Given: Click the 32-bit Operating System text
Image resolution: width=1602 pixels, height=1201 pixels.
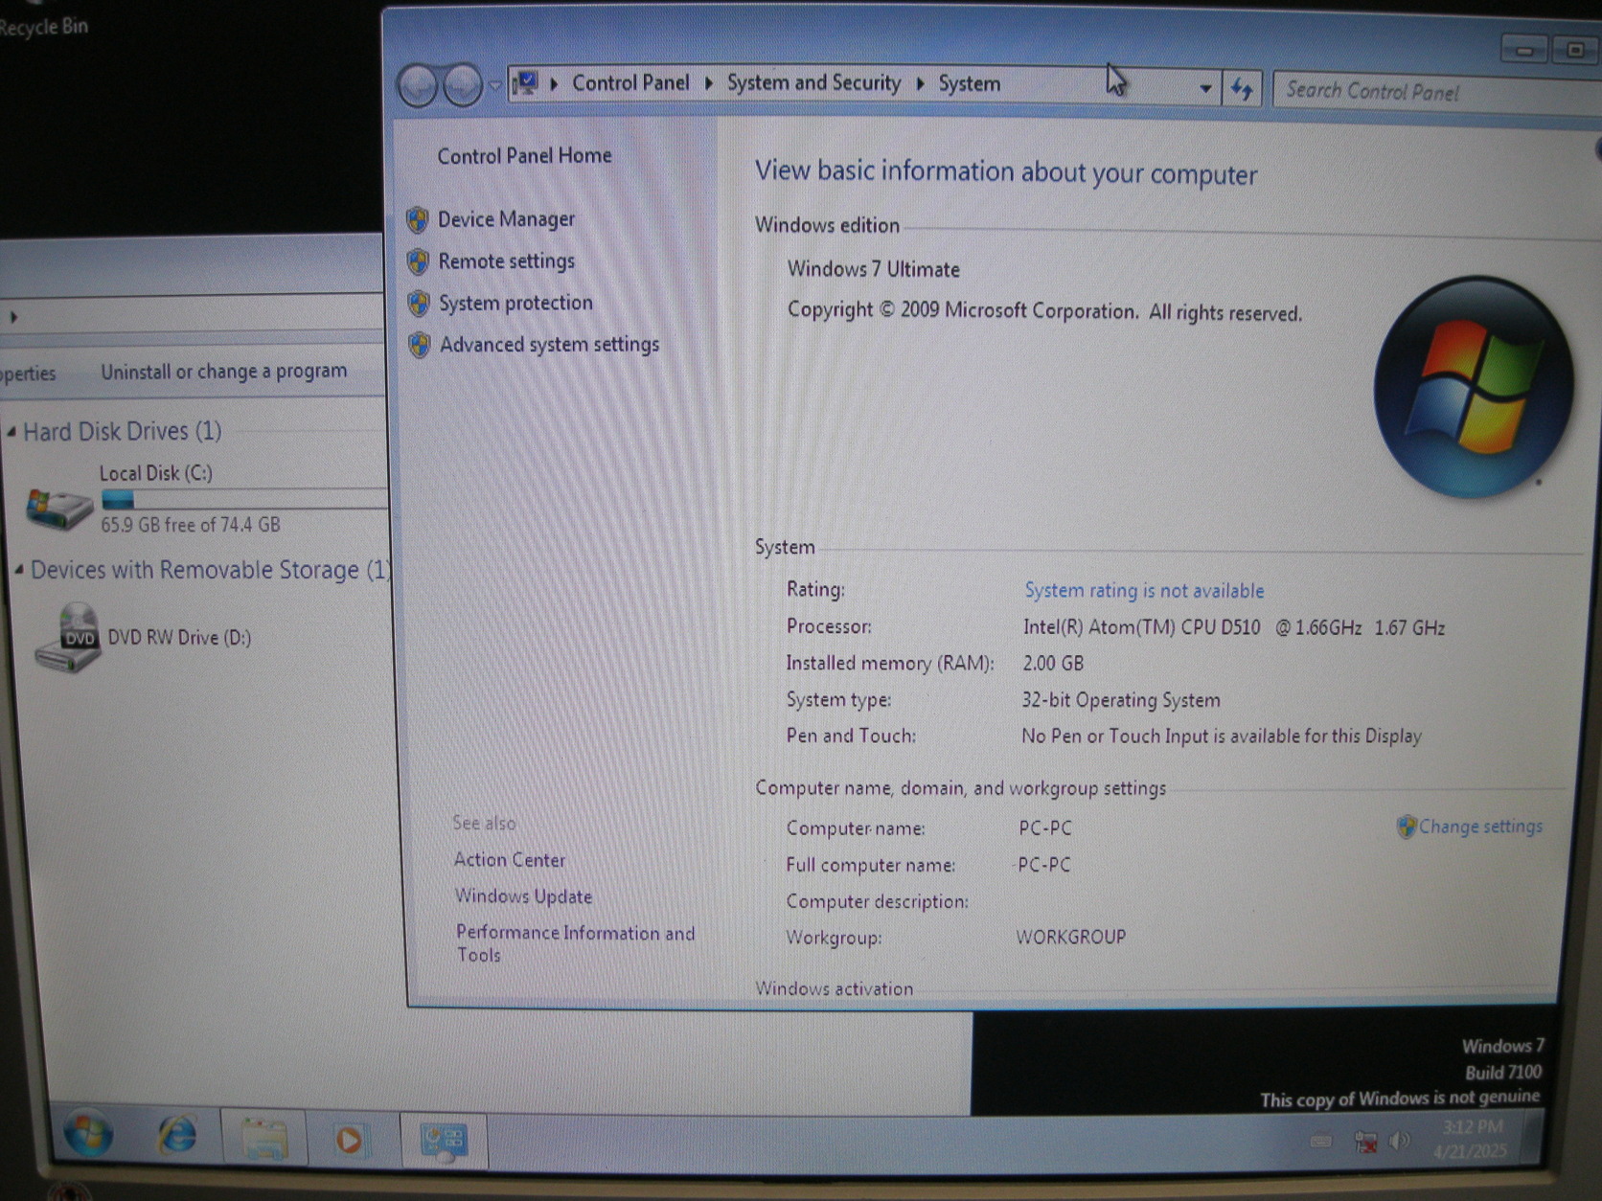Looking at the screenshot, I should [1120, 700].
